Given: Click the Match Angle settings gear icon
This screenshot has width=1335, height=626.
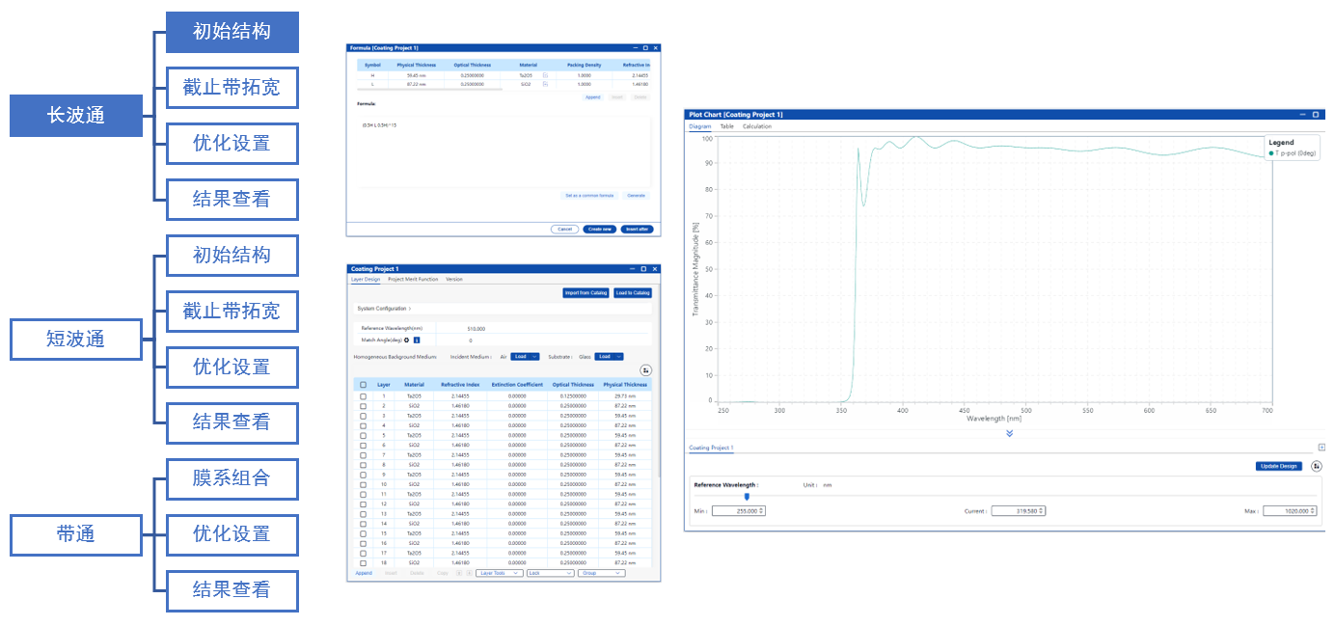Looking at the screenshot, I should 406,340.
